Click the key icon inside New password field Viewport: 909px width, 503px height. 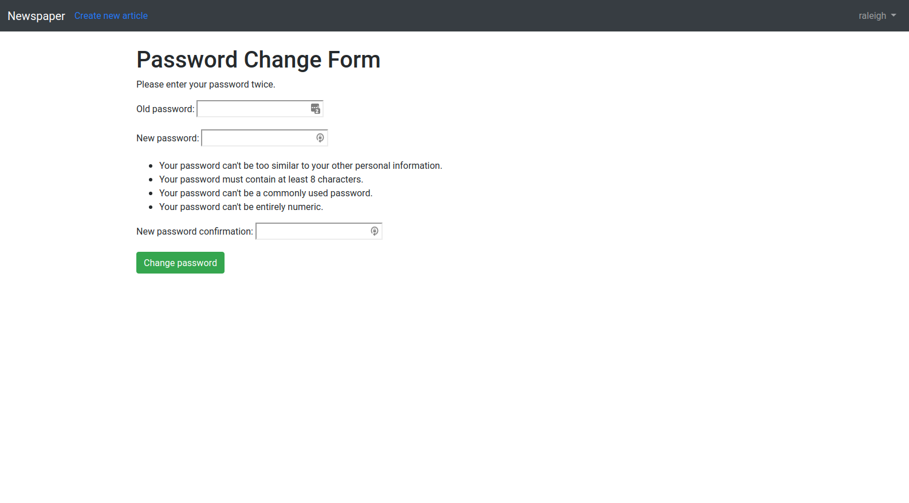320,138
